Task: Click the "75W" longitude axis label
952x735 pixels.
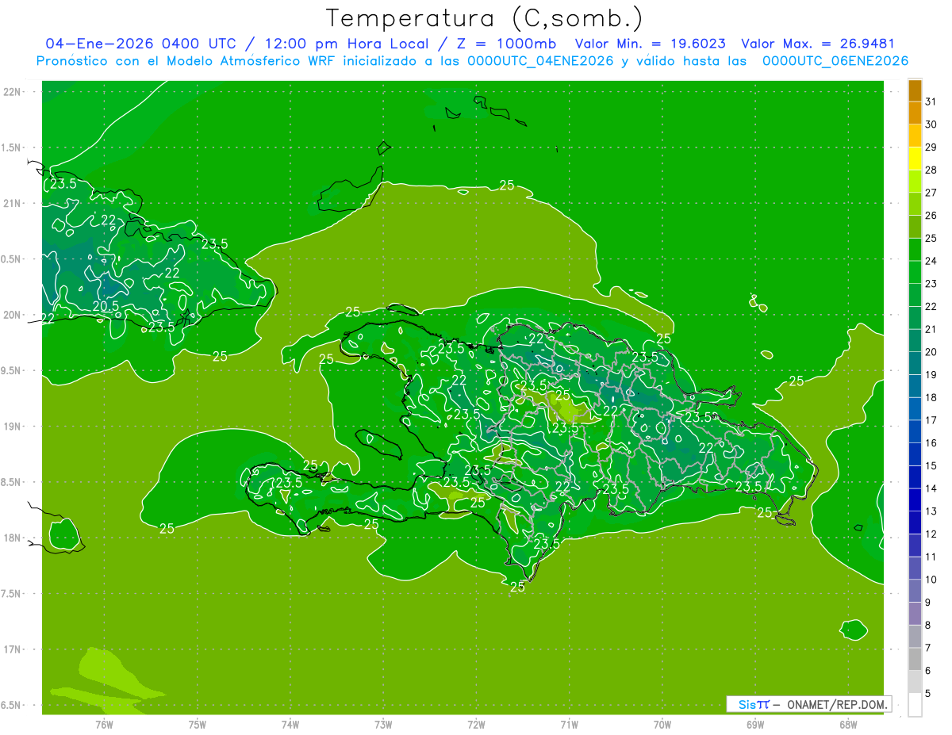Action: coord(198,725)
